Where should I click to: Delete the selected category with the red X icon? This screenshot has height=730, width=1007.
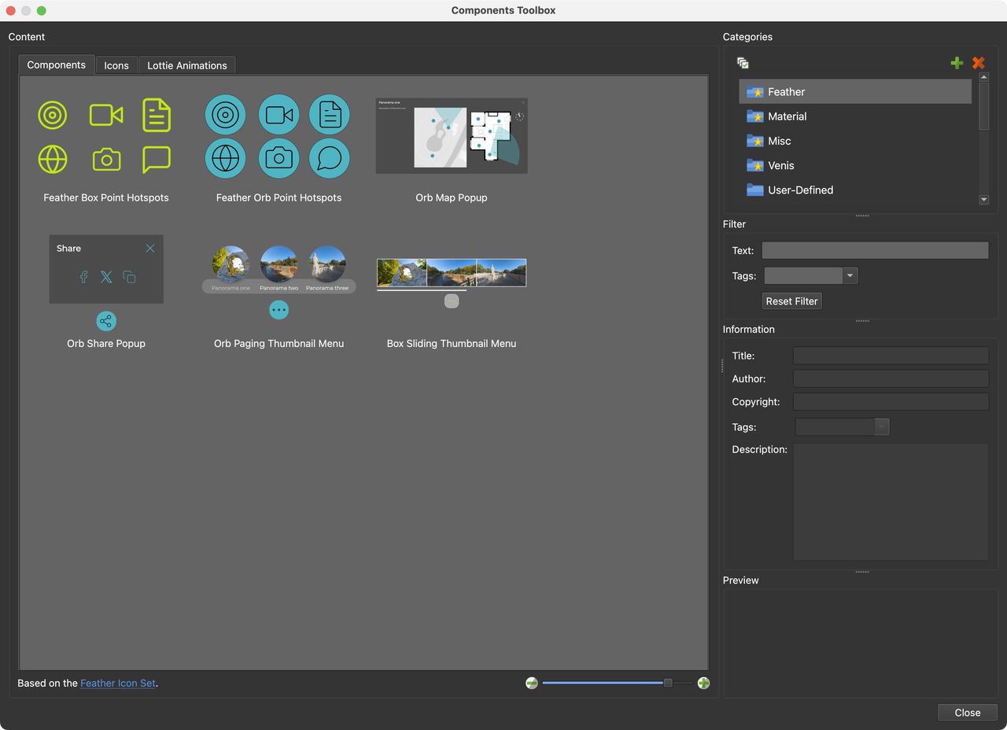(978, 62)
